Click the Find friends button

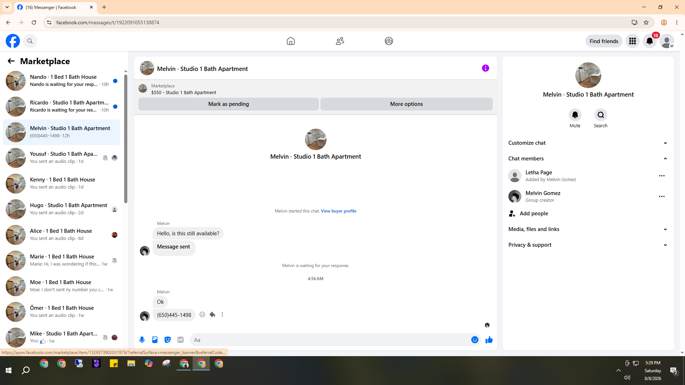(604, 41)
